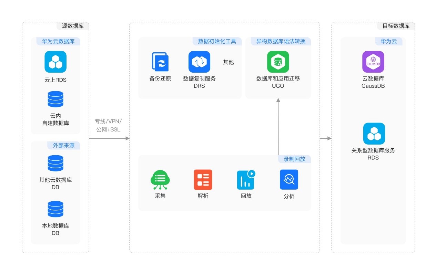Click the 采集 cloud collection icon
This screenshot has height=275, width=437.
coord(160,180)
